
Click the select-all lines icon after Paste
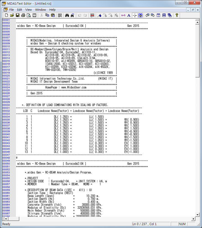(60, 15)
